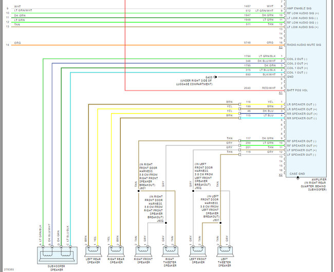
Task: Select the LF LOW AUDIO SIG (+) label
Action: [303, 27]
